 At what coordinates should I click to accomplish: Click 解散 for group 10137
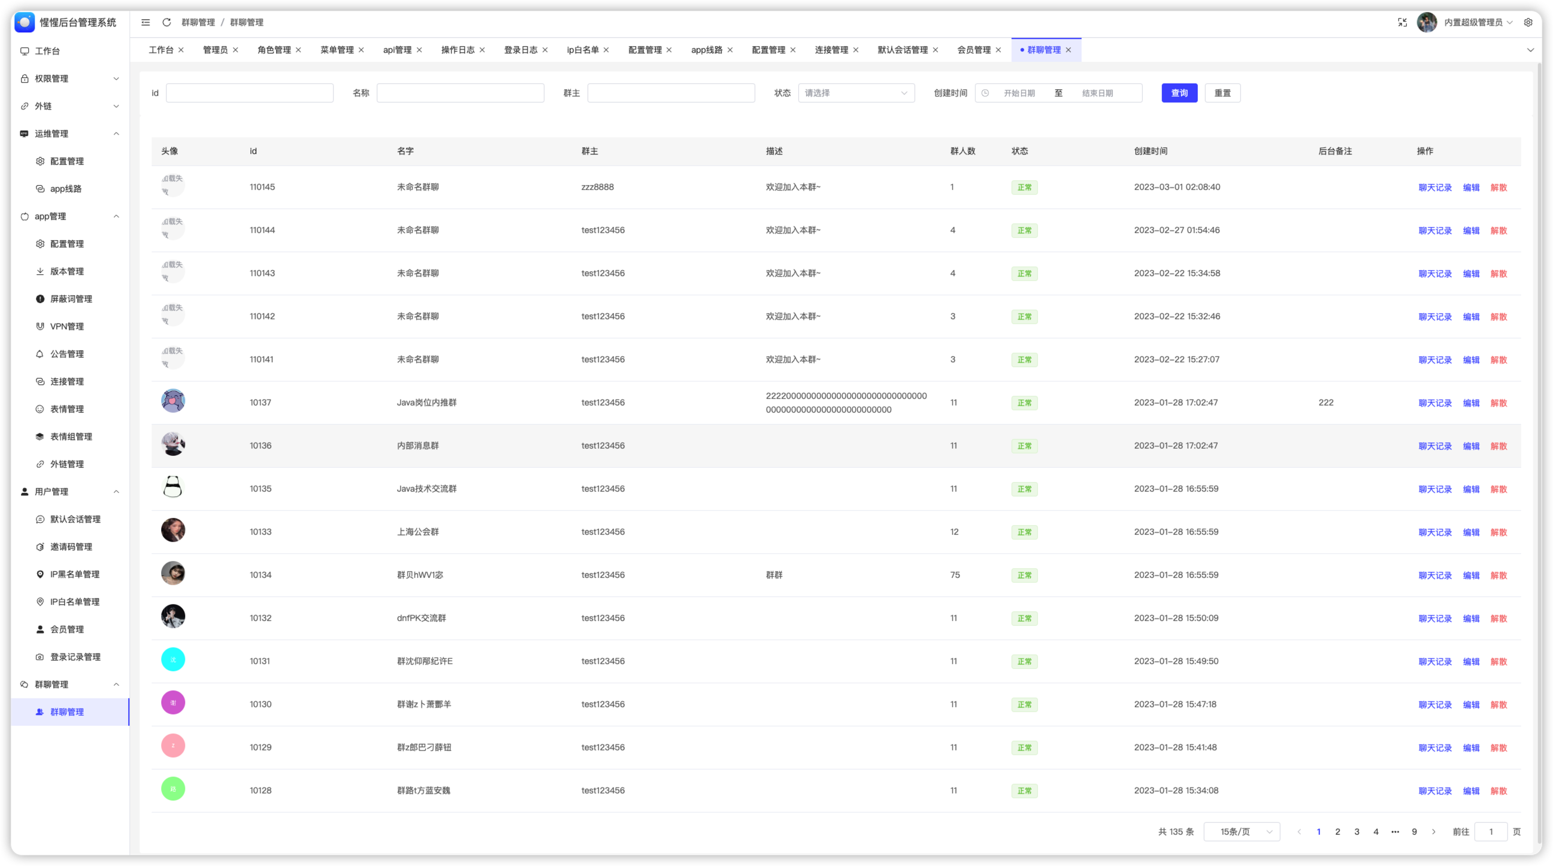(1498, 403)
